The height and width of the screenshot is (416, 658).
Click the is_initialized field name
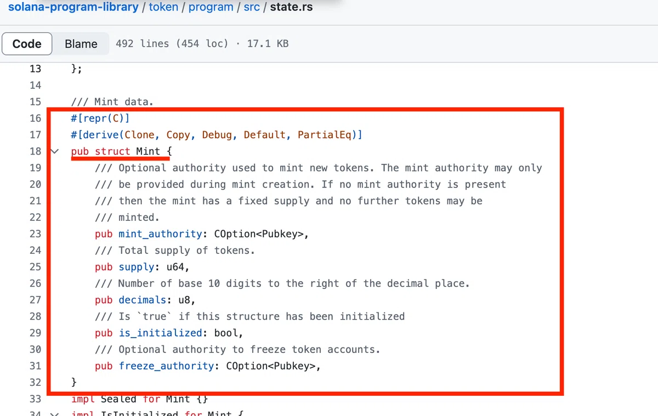coord(160,332)
